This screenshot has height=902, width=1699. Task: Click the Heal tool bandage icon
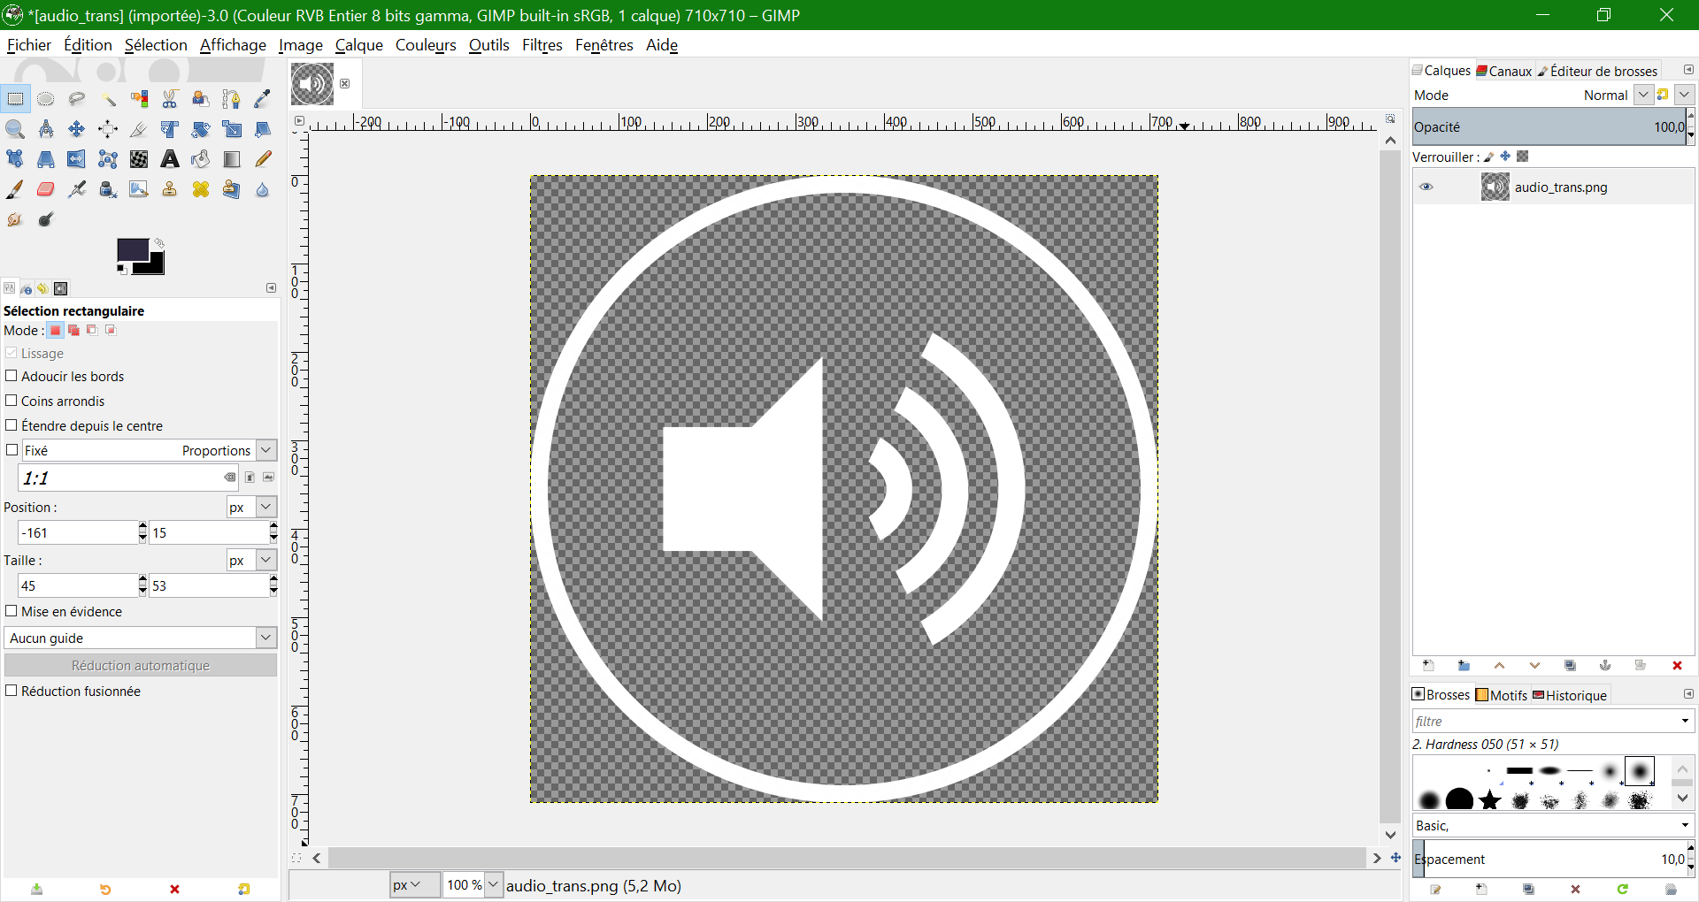(x=201, y=189)
